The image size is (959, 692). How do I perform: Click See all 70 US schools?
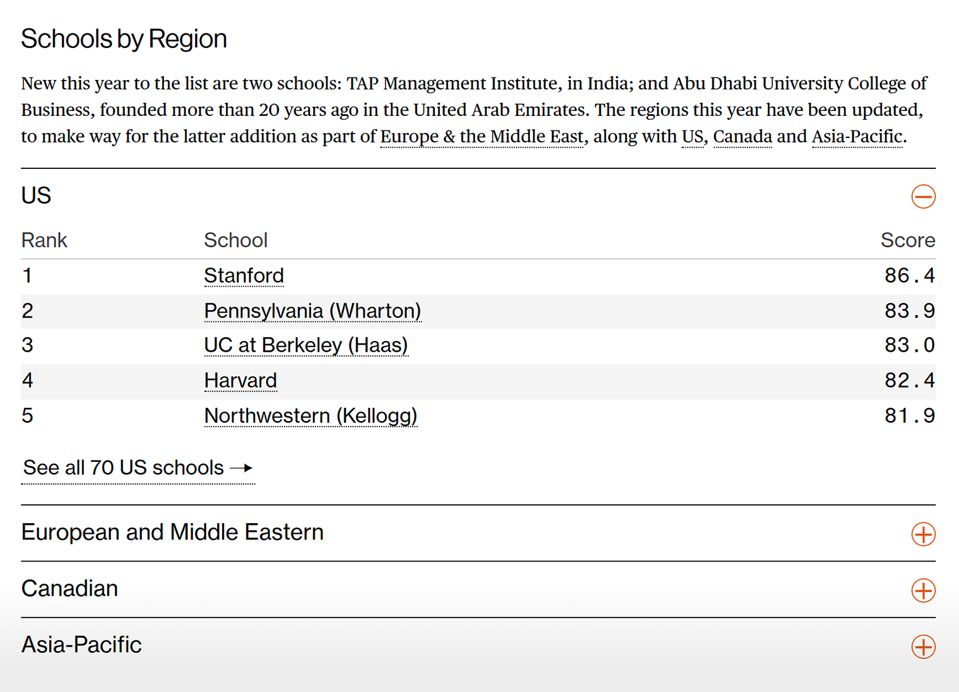138,468
